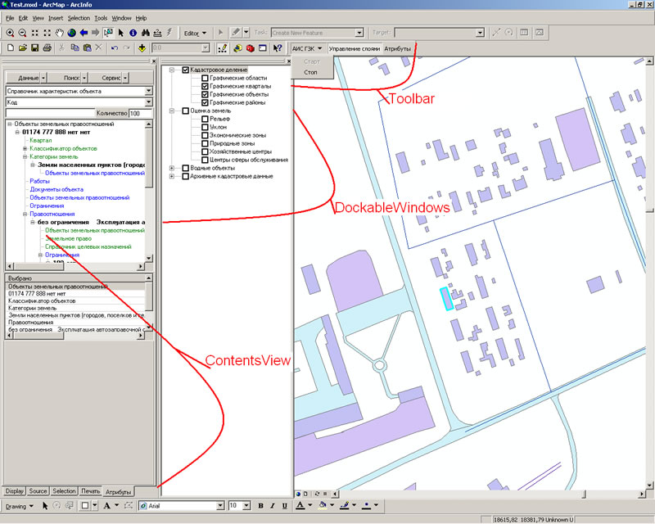Switch to the Печать tab

(90, 491)
